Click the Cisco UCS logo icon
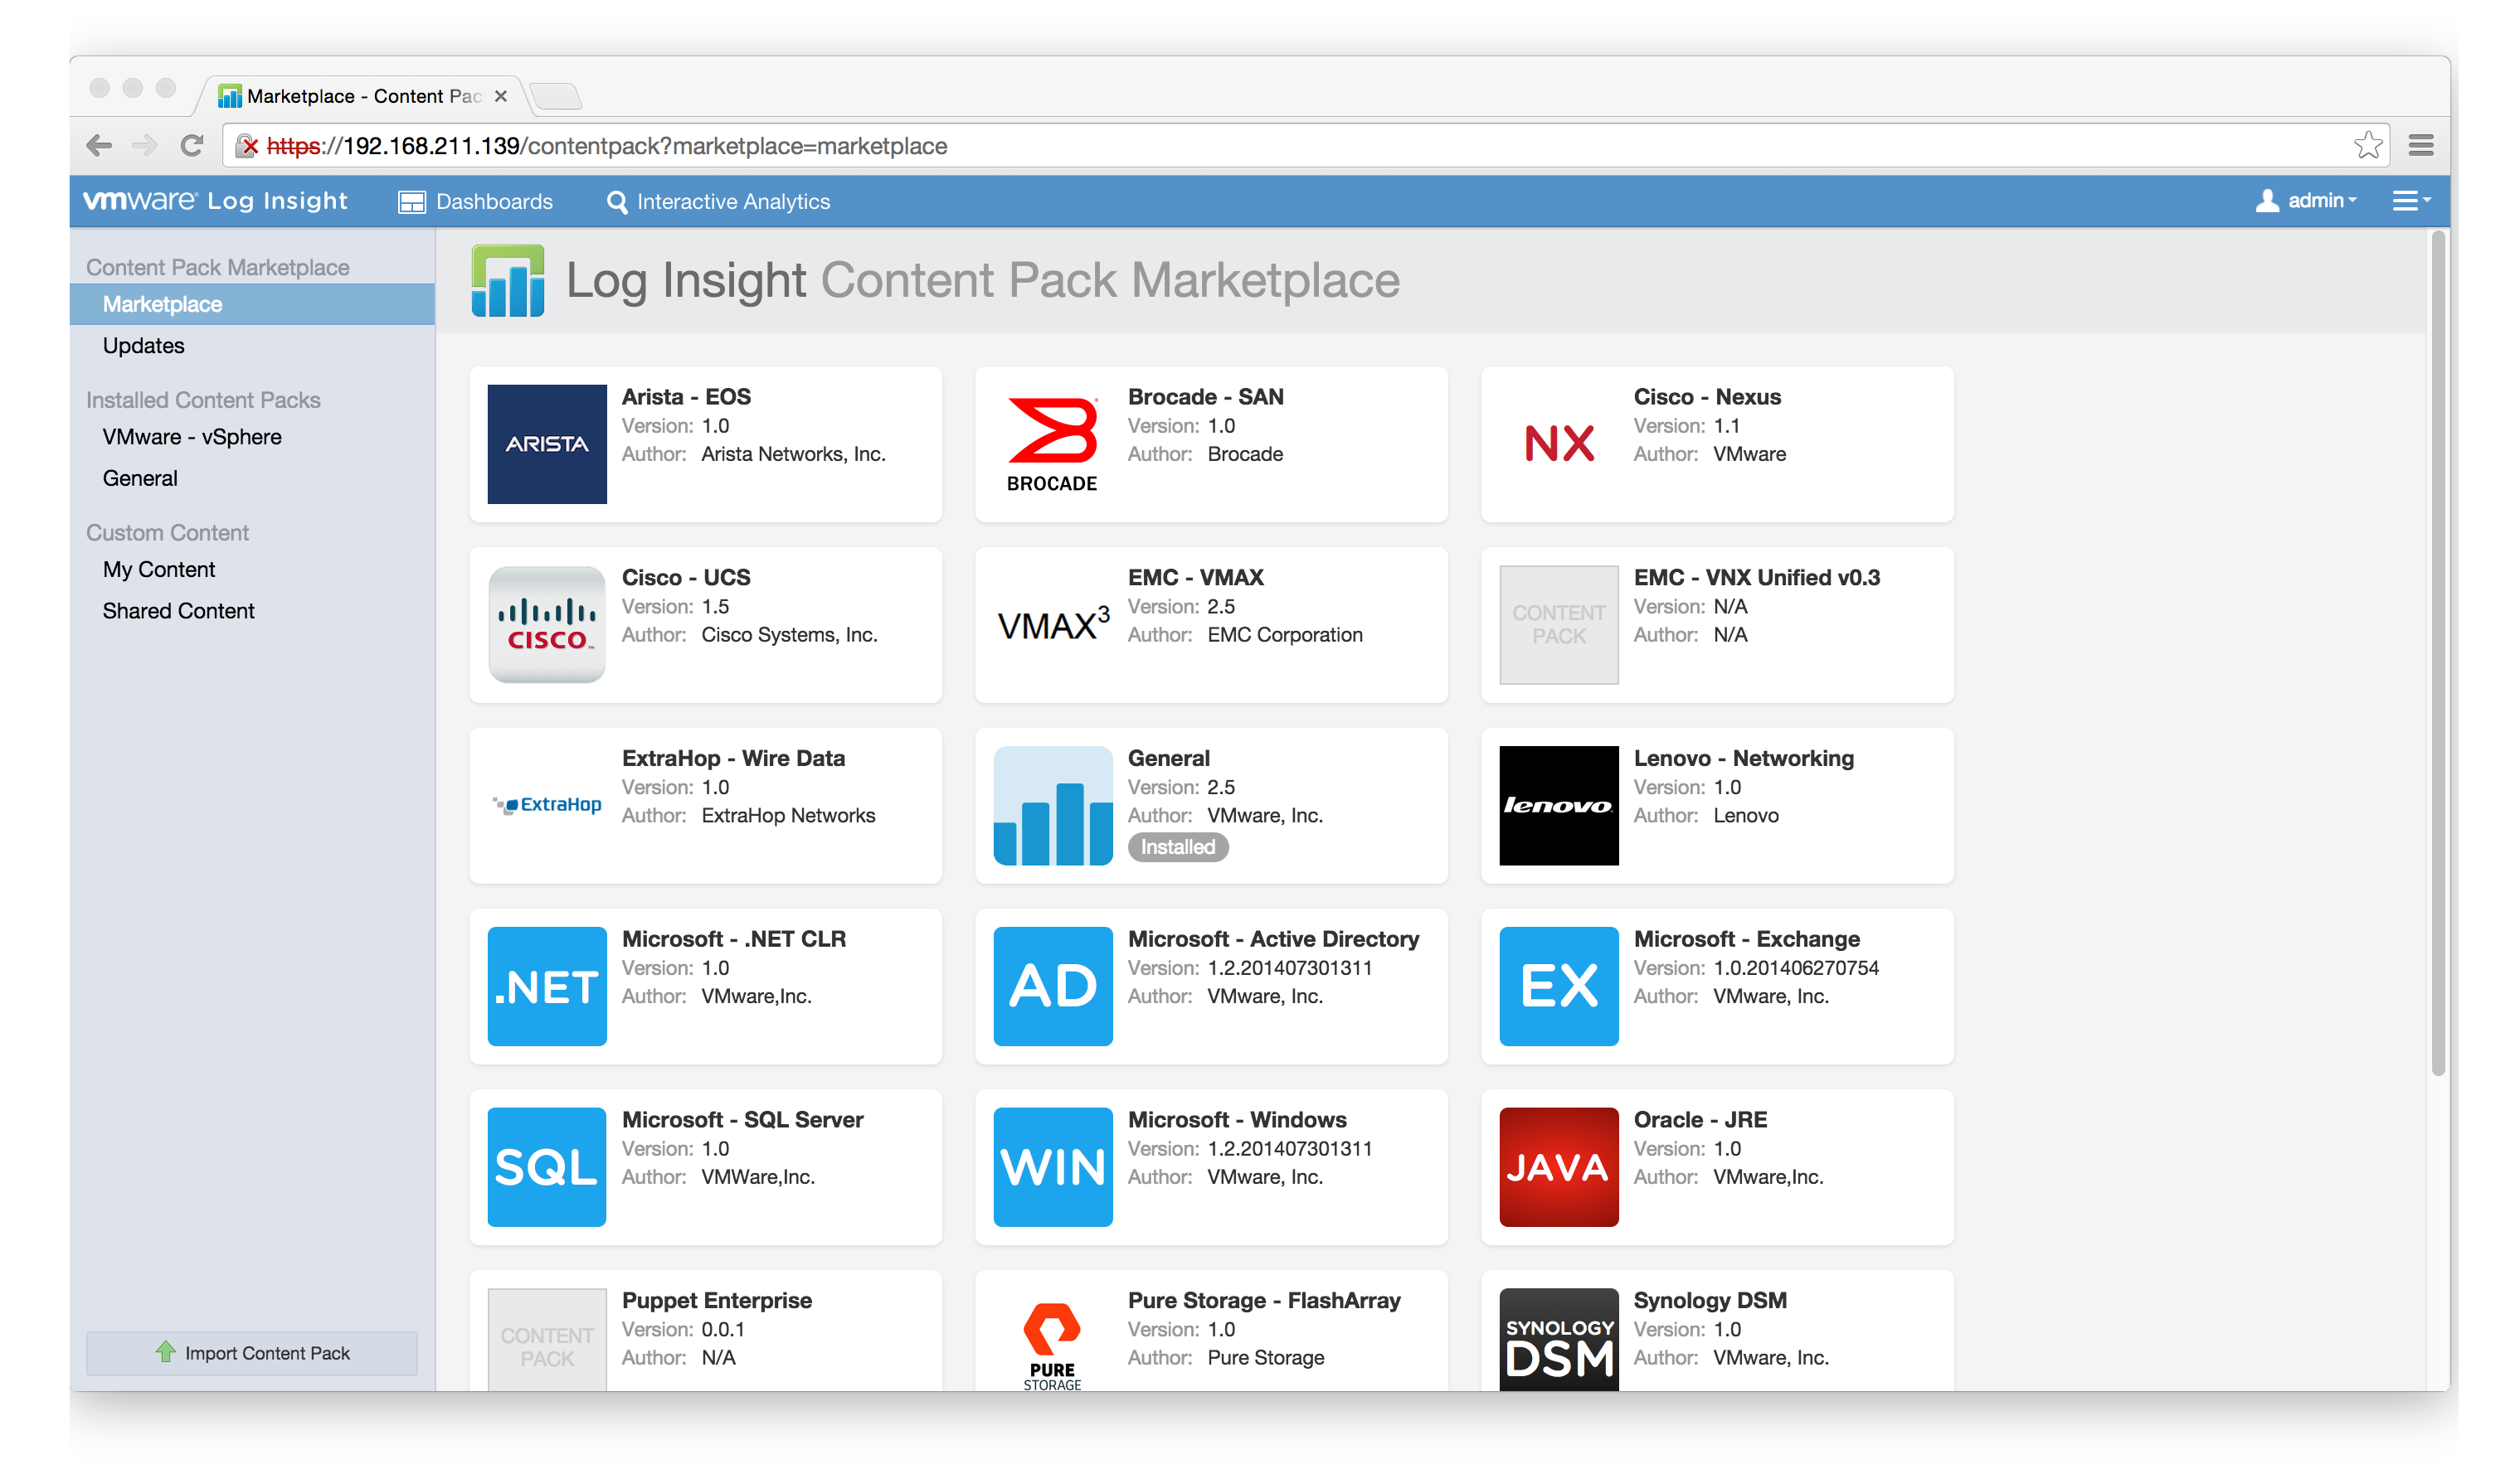 (546, 624)
